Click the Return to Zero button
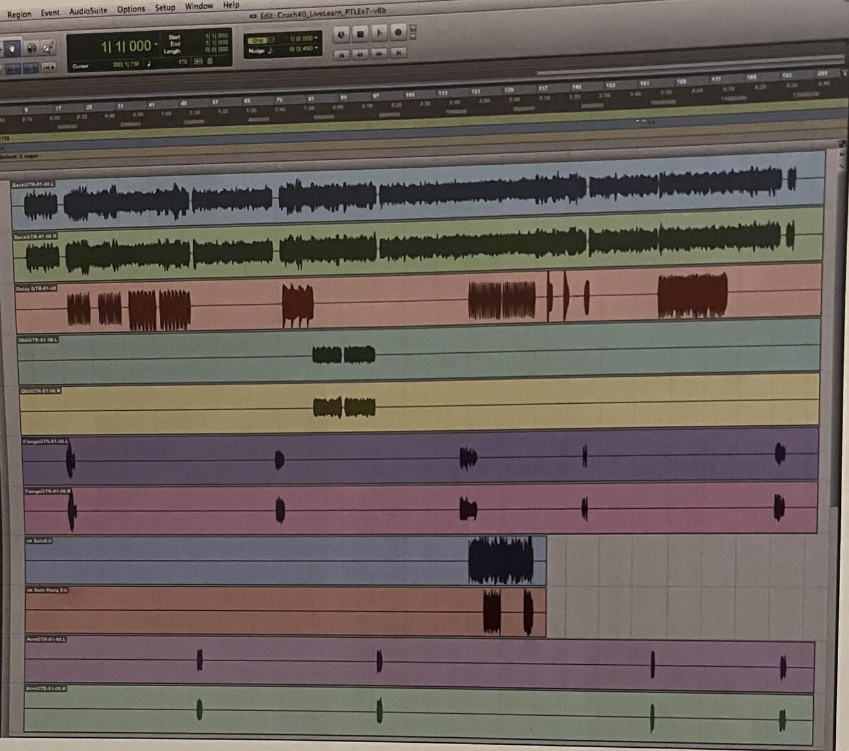 click(x=341, y=55)
